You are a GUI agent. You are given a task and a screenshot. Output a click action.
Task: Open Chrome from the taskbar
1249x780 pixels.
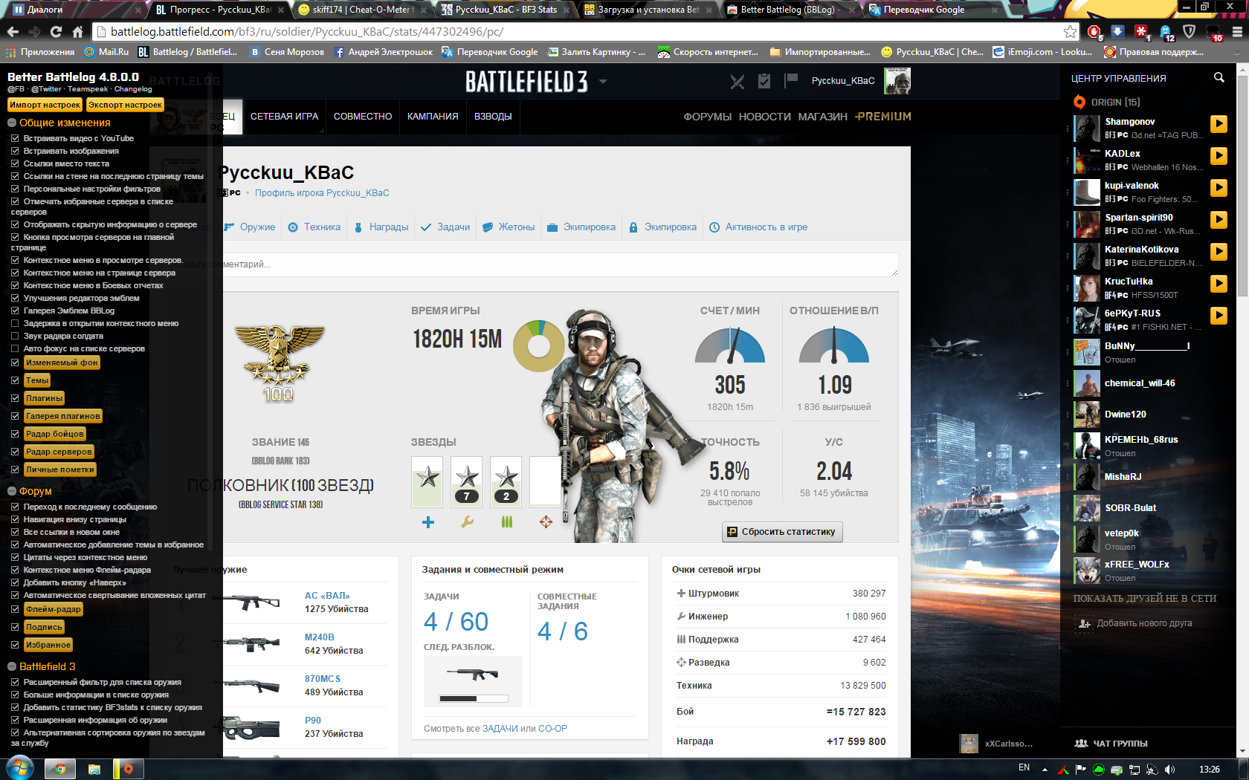(x=59, y=769)
